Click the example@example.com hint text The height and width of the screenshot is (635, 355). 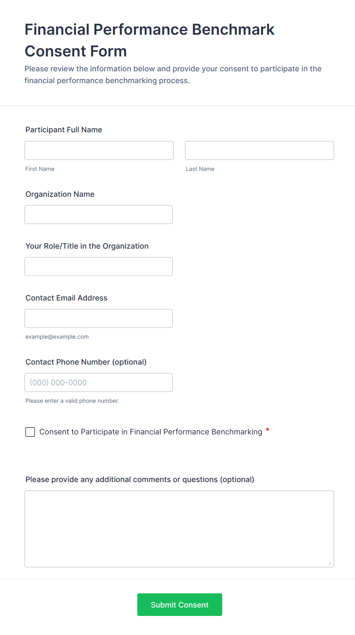[57, 337]
